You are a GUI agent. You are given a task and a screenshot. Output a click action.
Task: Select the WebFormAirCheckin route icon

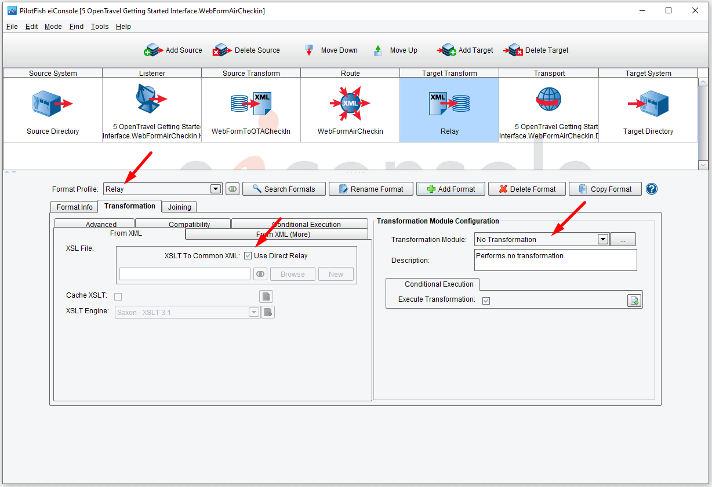[350, 104]
